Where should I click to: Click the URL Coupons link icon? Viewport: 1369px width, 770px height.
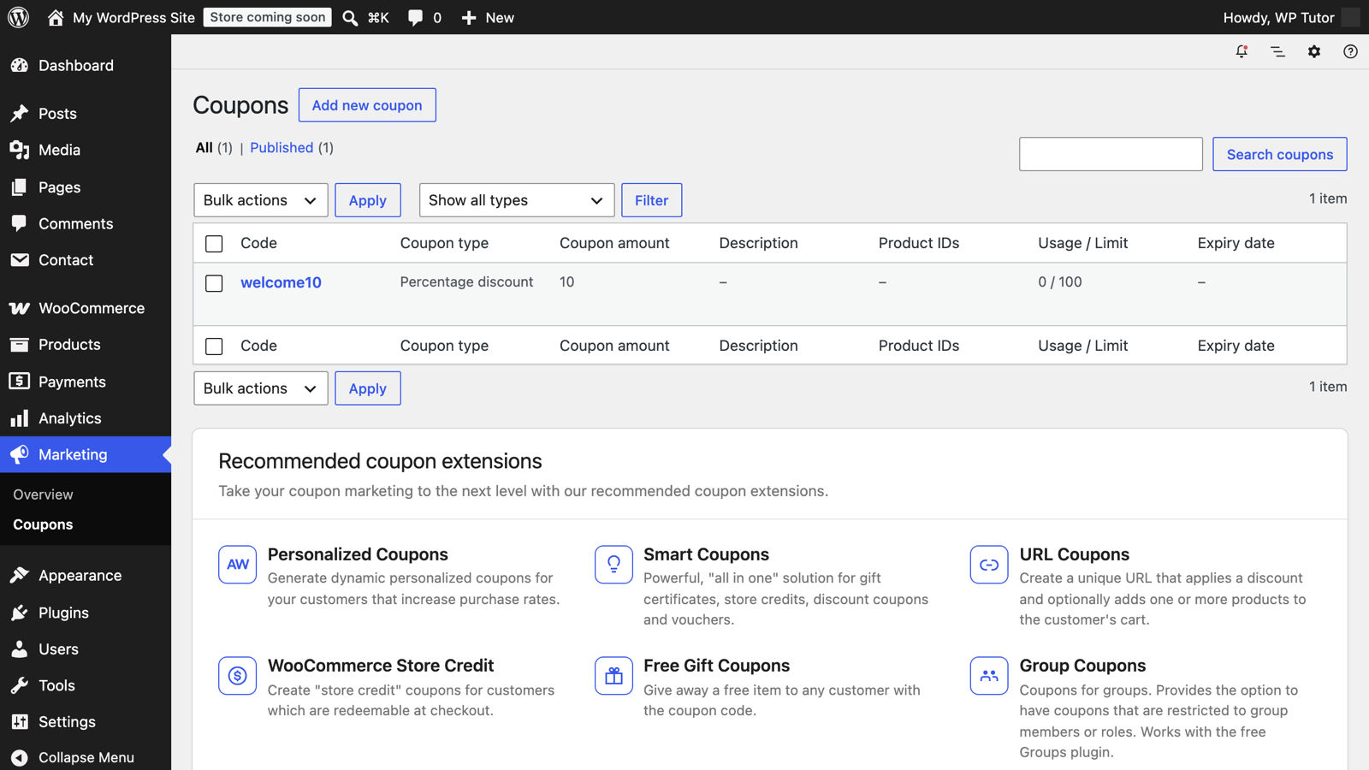pyautogui.click(x=989, y=565)
